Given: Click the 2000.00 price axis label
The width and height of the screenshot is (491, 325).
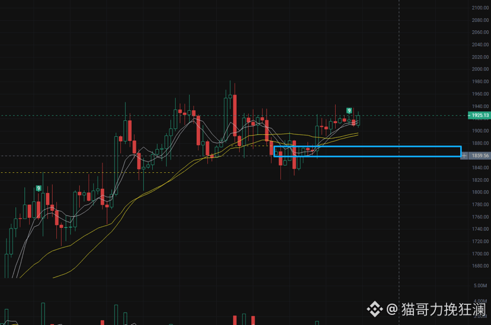Looking at the screenshot, I should click(480, 69).
